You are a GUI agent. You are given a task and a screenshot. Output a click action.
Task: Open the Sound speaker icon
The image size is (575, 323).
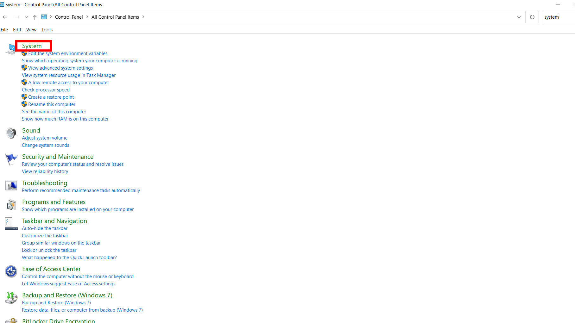[x=11, y=133]
